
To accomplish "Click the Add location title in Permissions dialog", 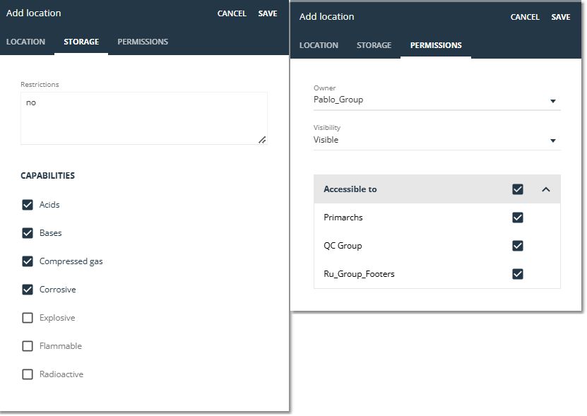I will point(326,17).
